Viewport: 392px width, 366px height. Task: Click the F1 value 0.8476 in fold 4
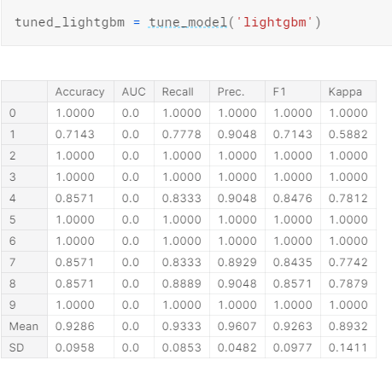point(293,198)
